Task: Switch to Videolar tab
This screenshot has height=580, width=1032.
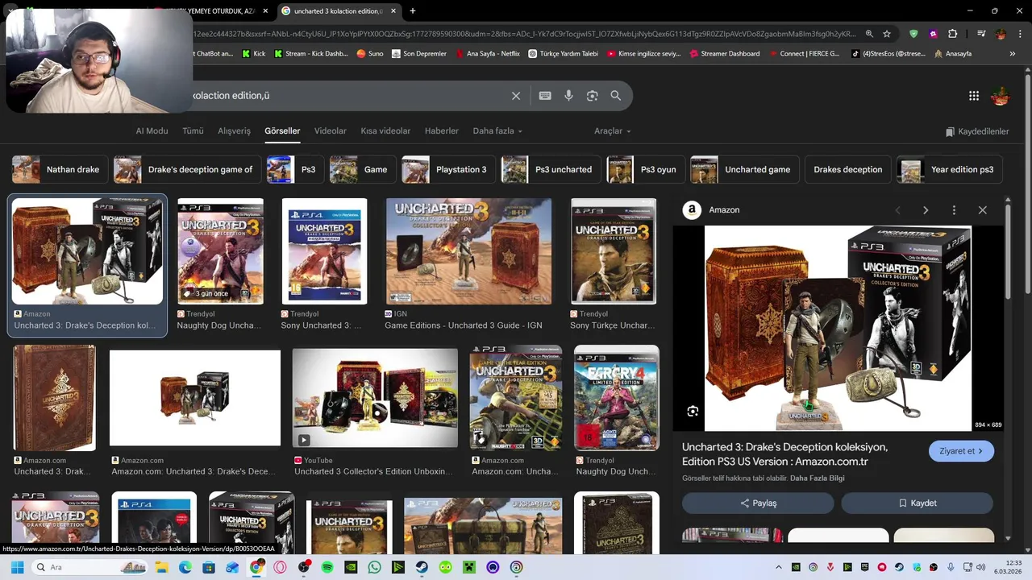Action: pos(330,131)
